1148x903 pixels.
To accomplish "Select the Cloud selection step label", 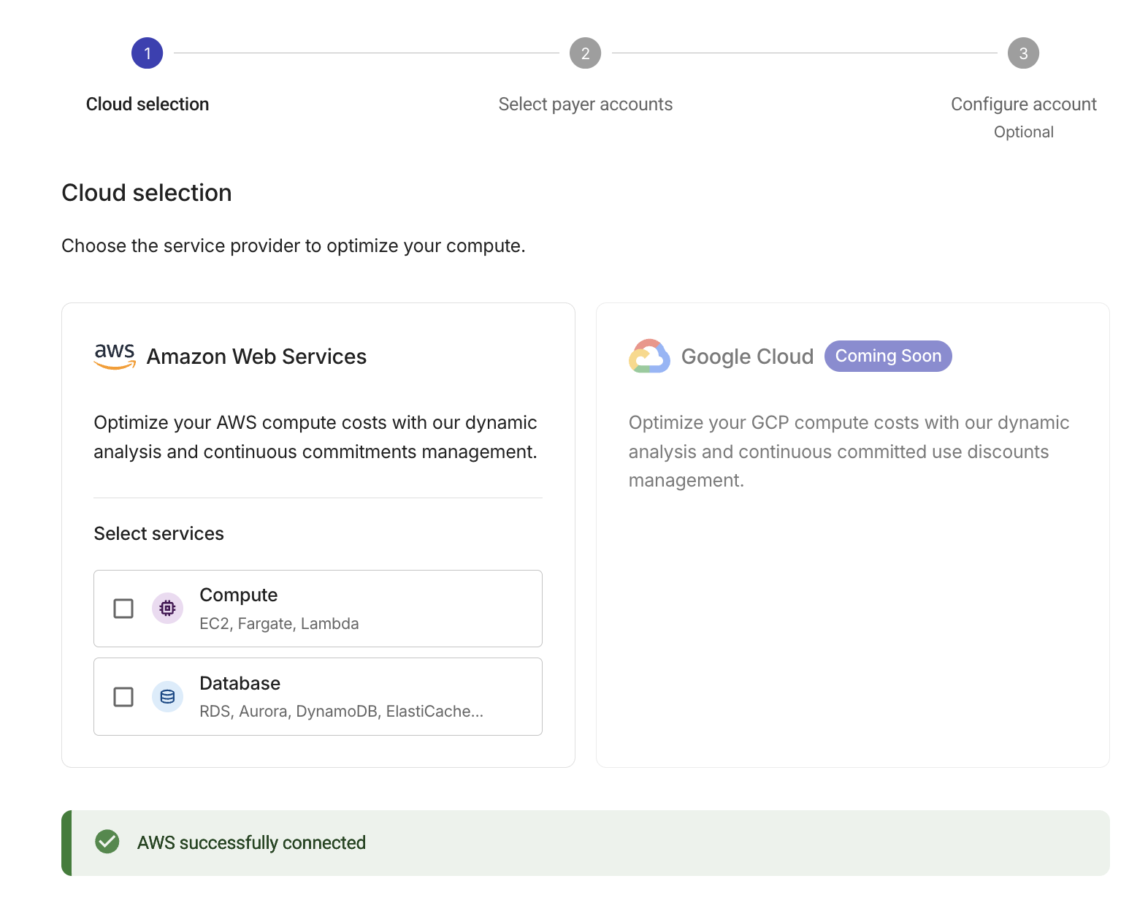I will pos(148,104).
